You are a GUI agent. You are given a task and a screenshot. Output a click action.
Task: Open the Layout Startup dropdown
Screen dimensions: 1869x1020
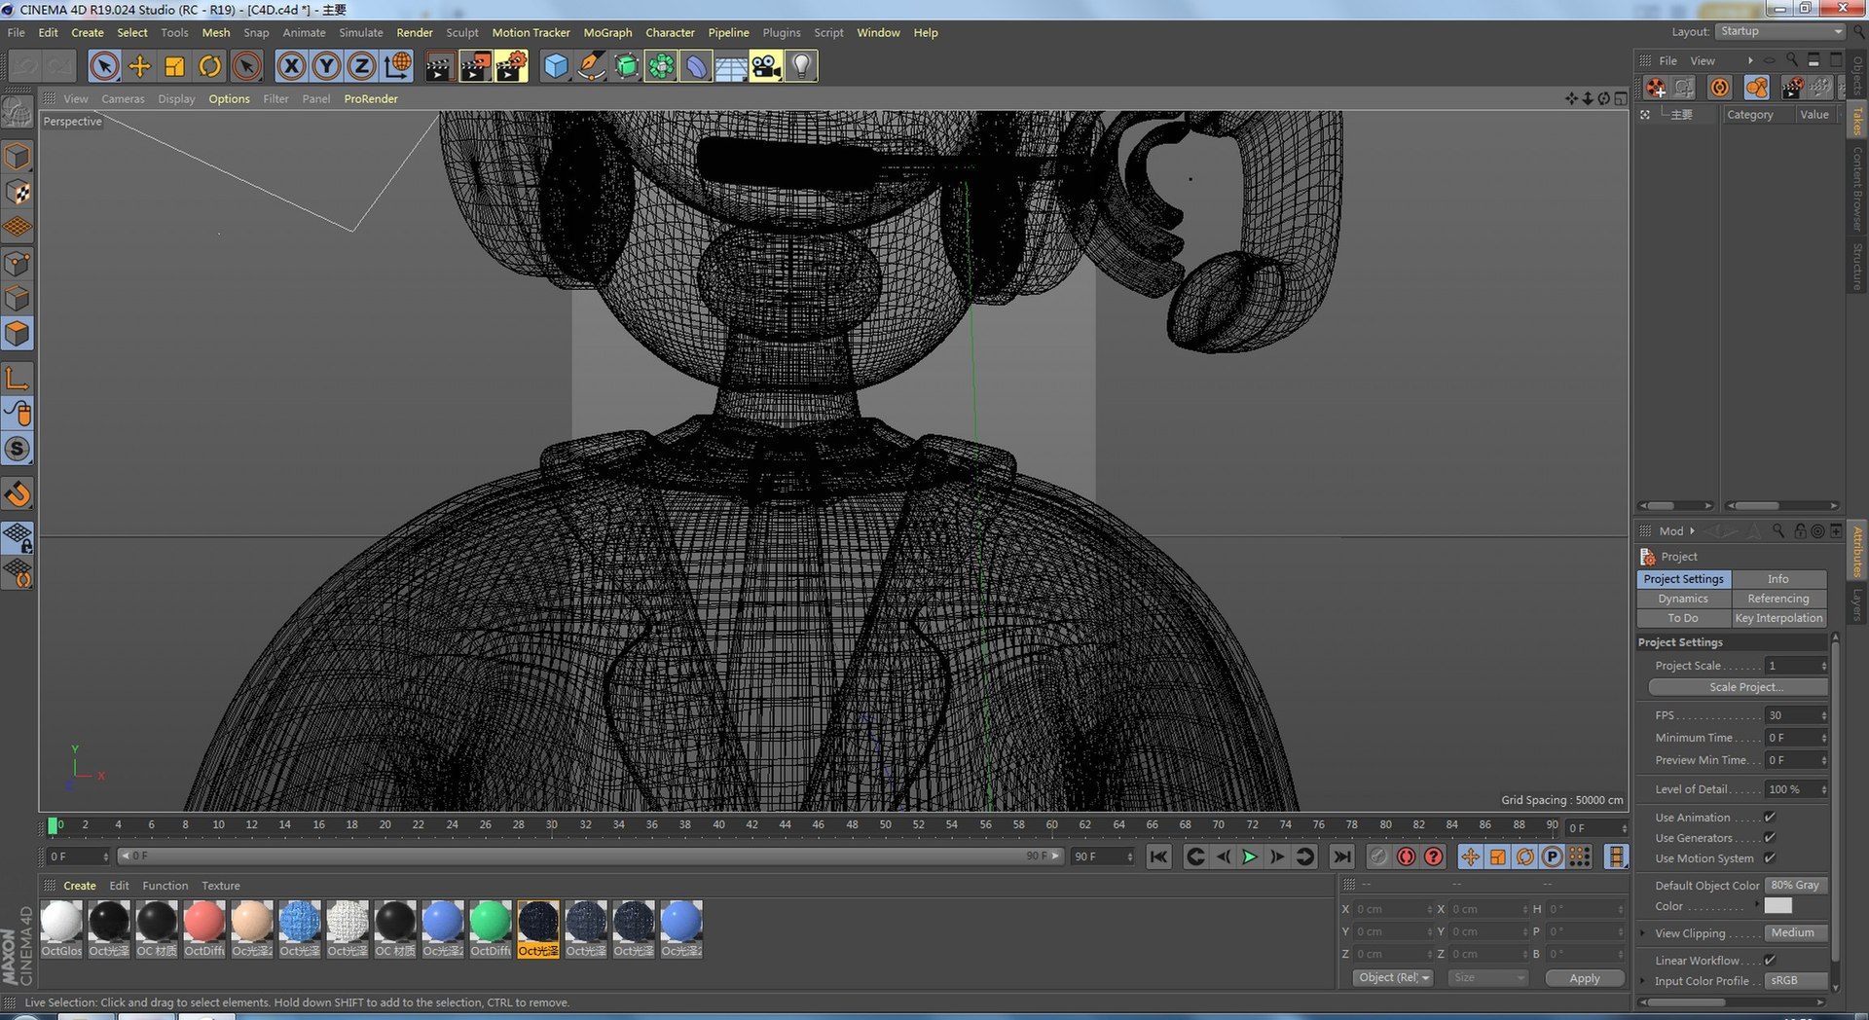click(x=1780, y=31)
